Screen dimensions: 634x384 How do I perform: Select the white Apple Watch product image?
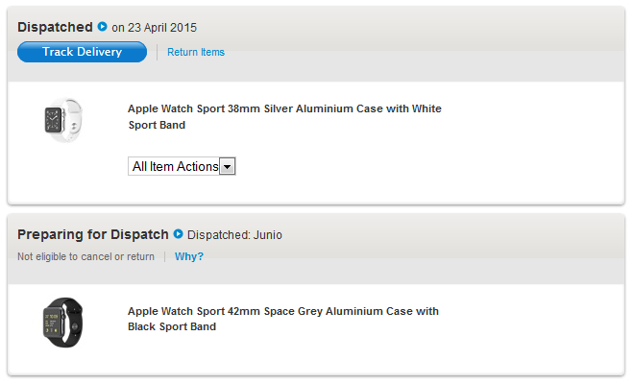pos(62,122)
